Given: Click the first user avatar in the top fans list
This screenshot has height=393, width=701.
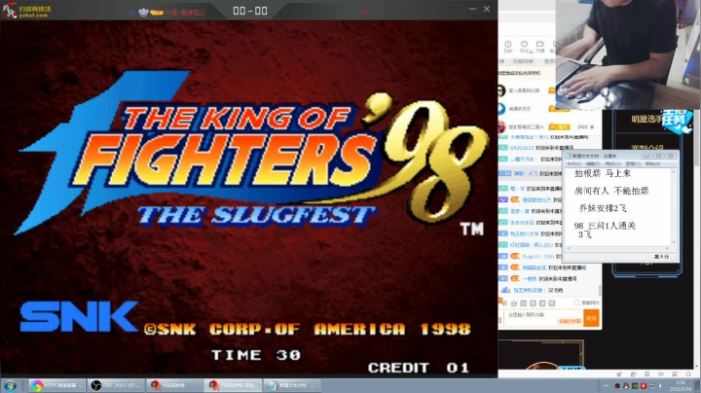Looking at the screenshot, I should (x=501, y=90).
